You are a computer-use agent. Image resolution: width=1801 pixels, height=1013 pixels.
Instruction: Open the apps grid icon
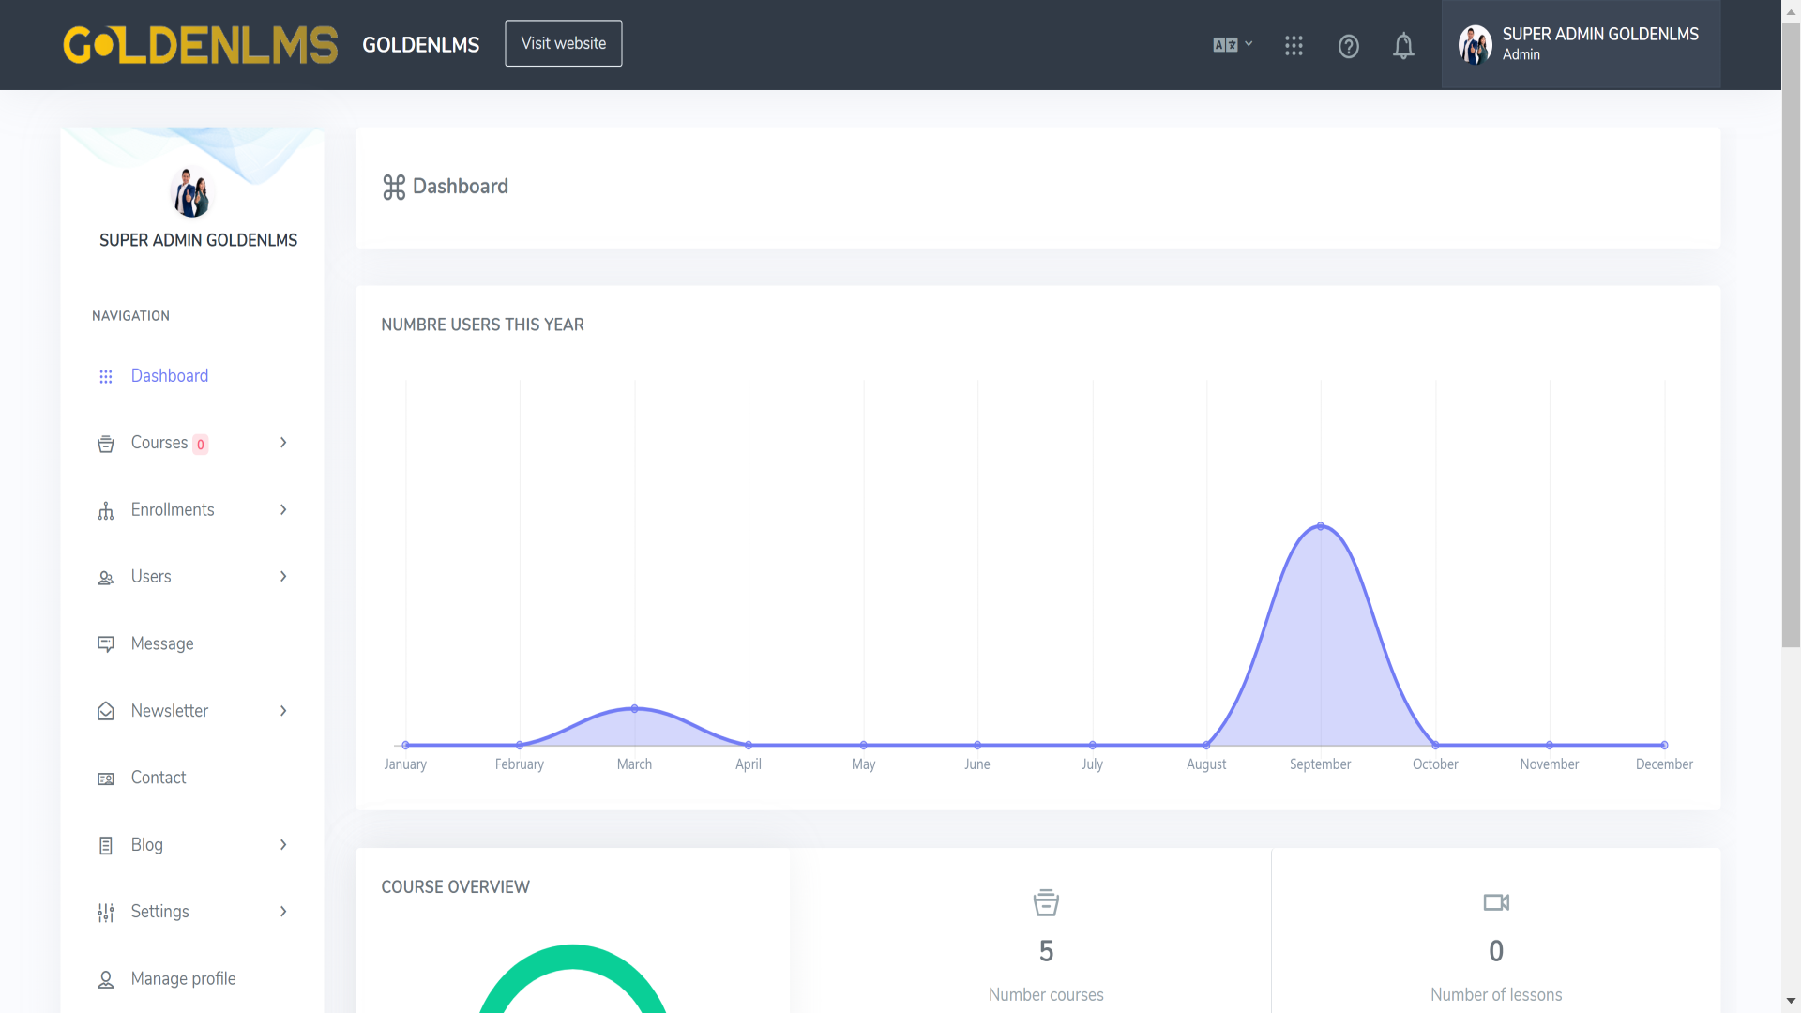click(1294, 46)
